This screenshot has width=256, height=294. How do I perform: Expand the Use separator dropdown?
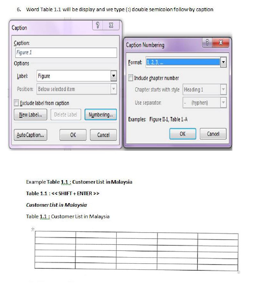click(x=223, y=103)
